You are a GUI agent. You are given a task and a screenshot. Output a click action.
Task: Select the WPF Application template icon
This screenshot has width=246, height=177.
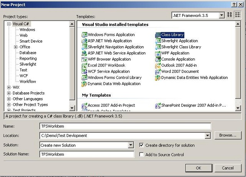pos(158,53)
